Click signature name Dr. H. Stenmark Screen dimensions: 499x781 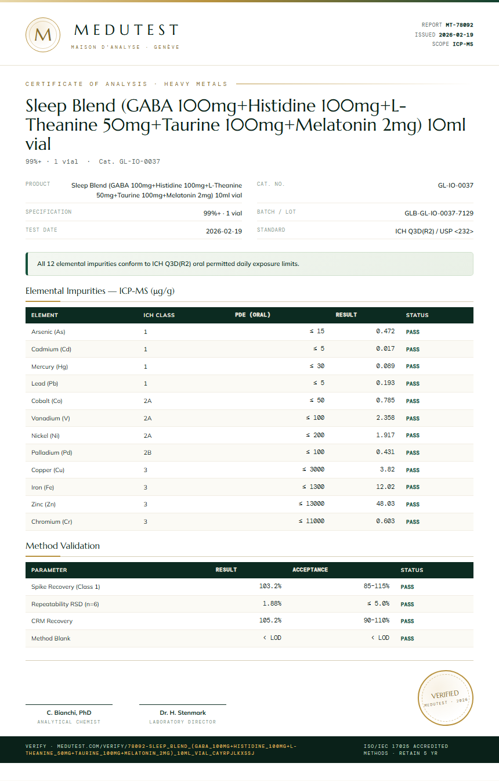pyautogui.click(x=183, y=712)
